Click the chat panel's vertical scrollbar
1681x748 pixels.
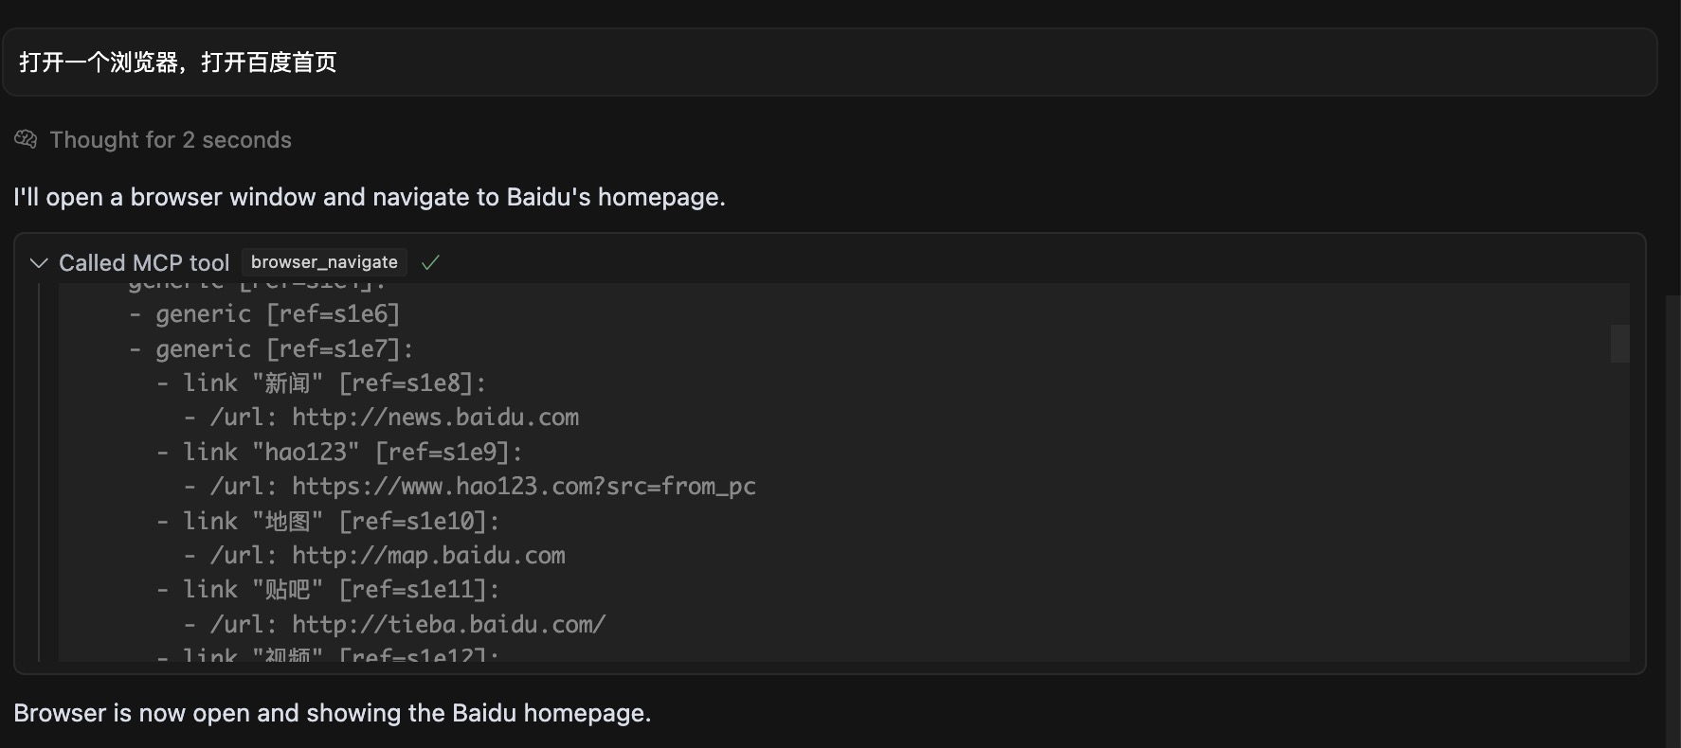tap(1672, 521)
